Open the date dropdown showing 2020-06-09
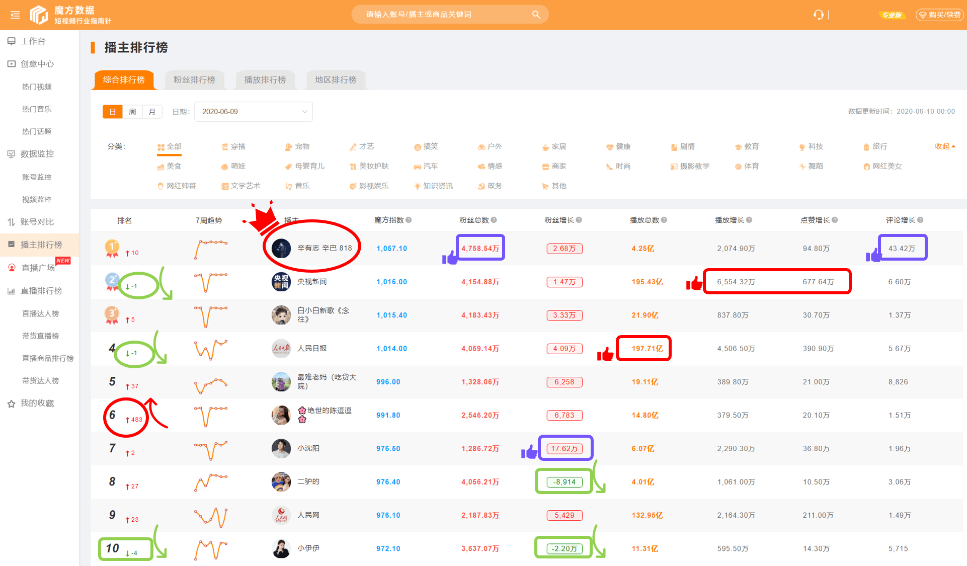Viewport: 967px width, 566px height. 254,112
